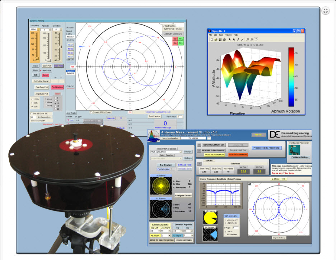Click the '?' help icon in the Status panel

(199, 164)
